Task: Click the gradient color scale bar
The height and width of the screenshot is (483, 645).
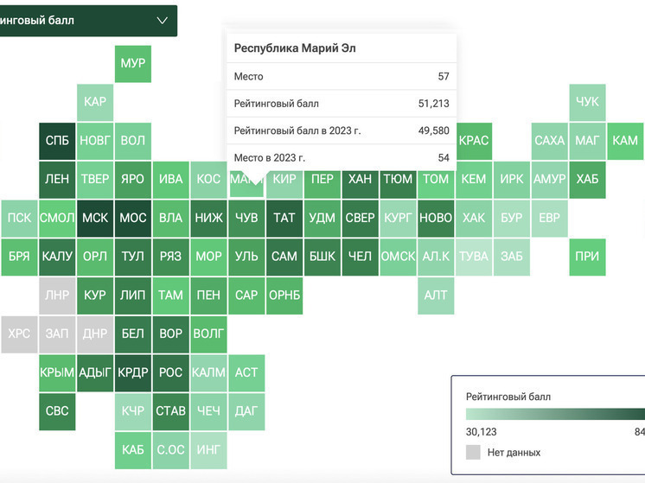Action: tap(554, 415)
